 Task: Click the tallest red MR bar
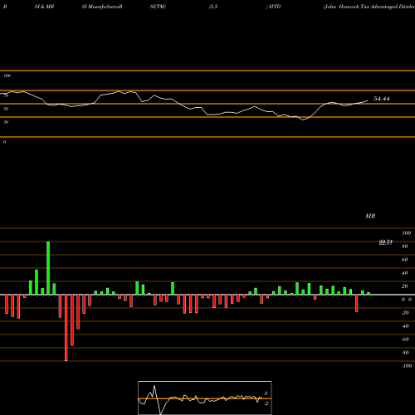pyautogui.click(x=66, y=328)
